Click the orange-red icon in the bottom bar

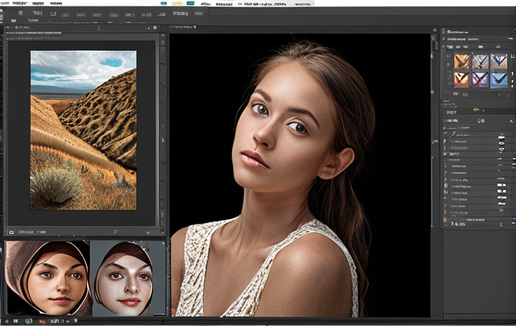coord(42,321)
